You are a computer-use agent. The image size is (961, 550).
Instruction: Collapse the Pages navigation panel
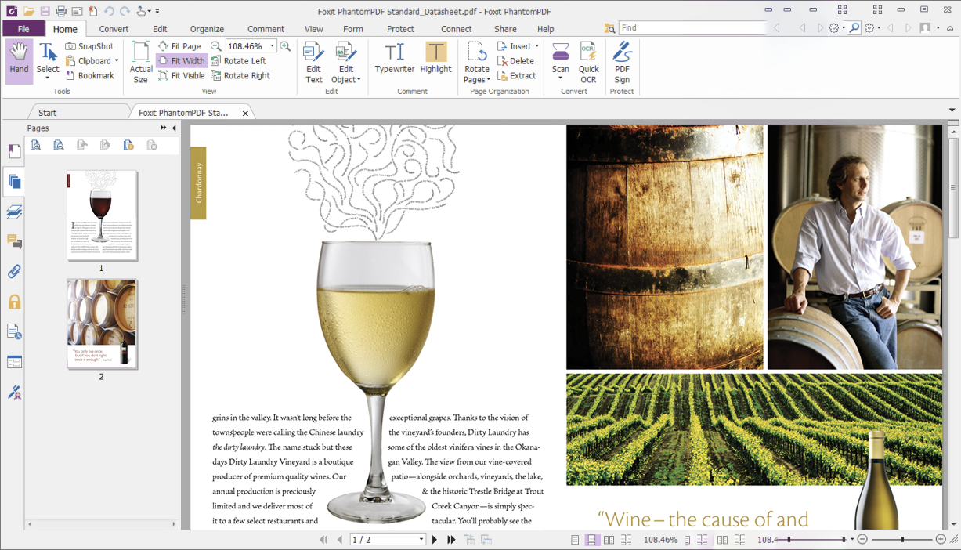coord(174,128)
